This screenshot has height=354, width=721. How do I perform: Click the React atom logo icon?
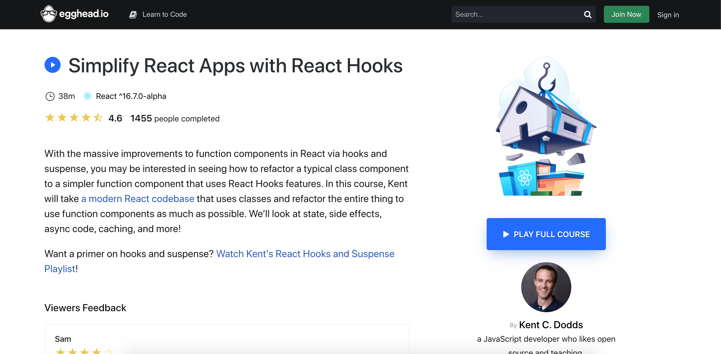click(88, 96)
